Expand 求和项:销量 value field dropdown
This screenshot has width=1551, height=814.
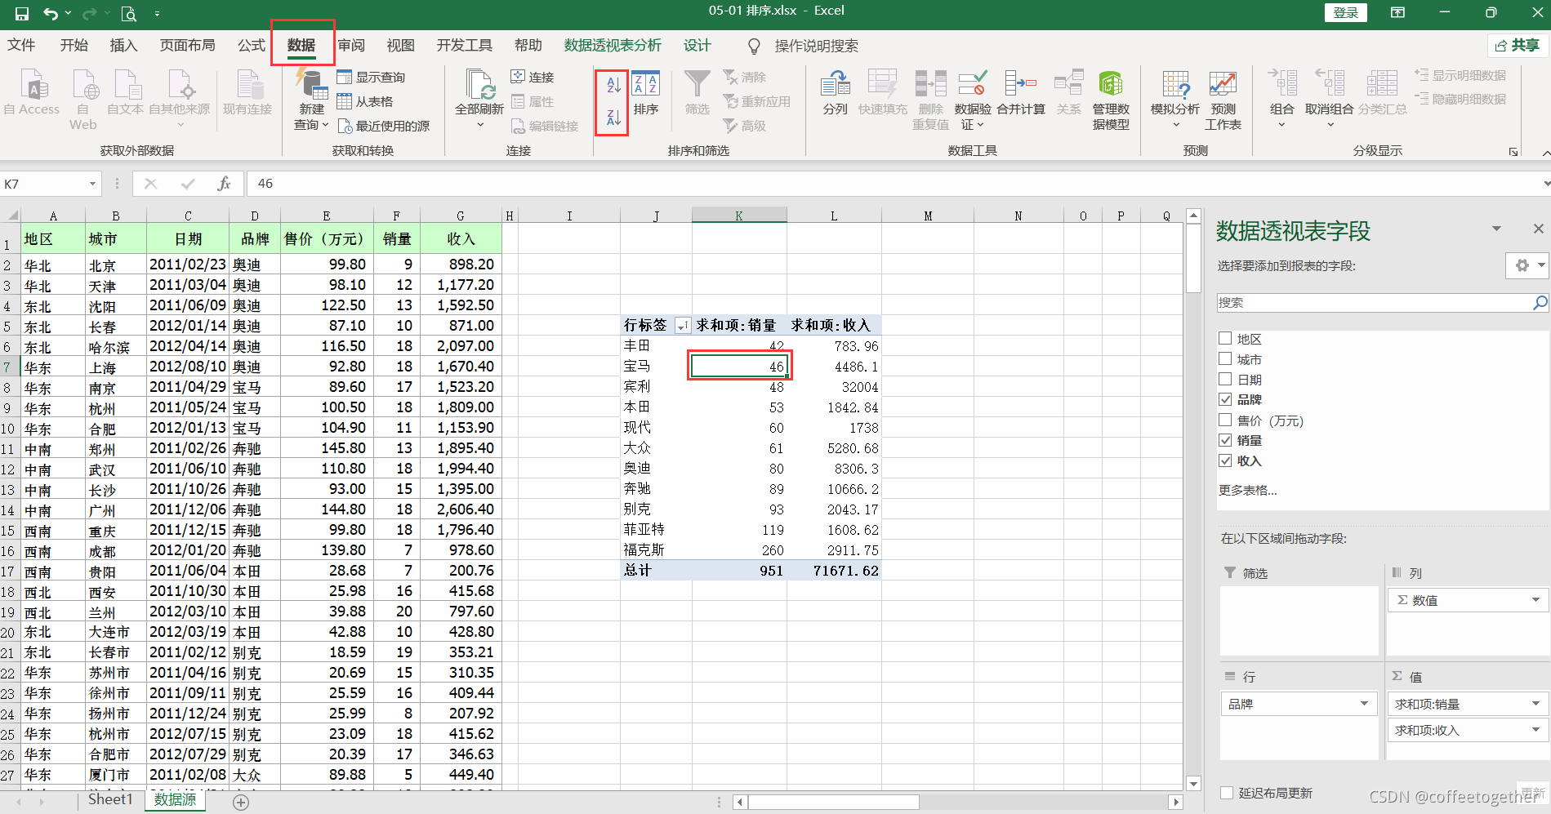pos(1535,704)
